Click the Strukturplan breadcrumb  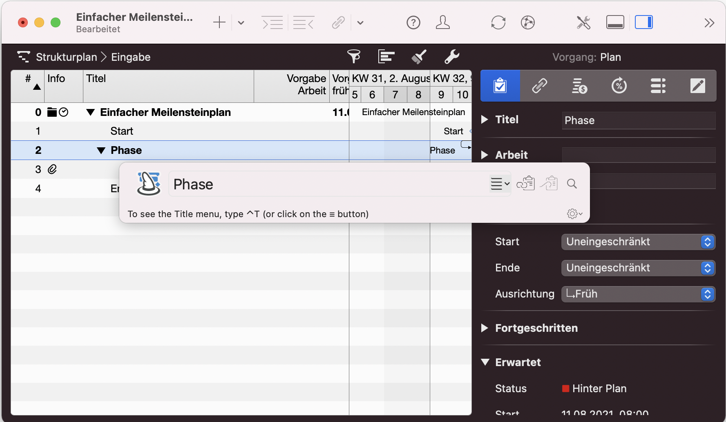click(x=66, y=57)
